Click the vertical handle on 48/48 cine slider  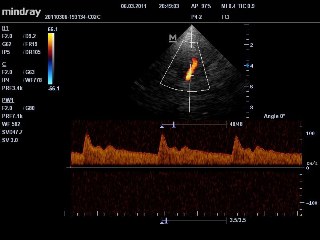(x=174, y=125)
